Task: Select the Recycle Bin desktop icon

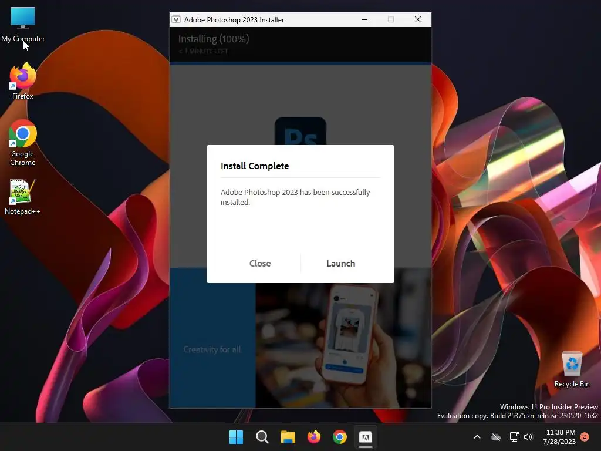Action: click(572, 370)
